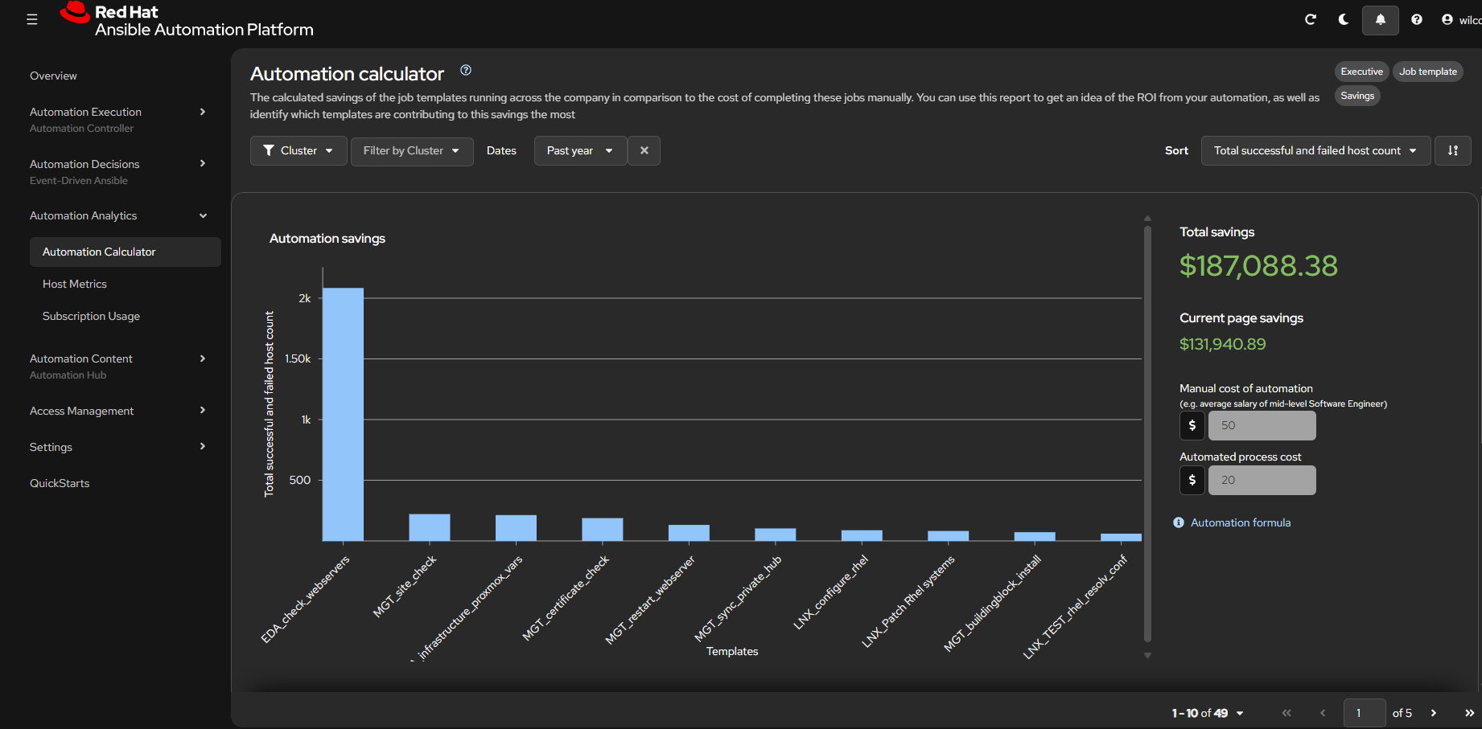The height and width of the screenshot is (729, 1482).
Task: Click the LNX_TEST_rhel_resolv_conf bar
Action: click(1122, 537)
